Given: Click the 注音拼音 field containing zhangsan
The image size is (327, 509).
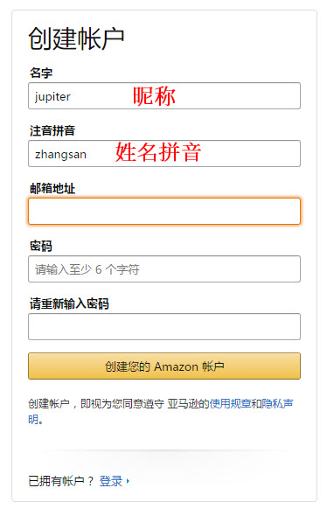Looking at the screenshot, I should (164, 153).
